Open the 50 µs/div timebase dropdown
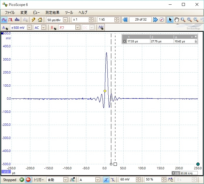Image resolution: width=204 pixels, height=184 pixels. pyautogui.click(x=65, y=20)
